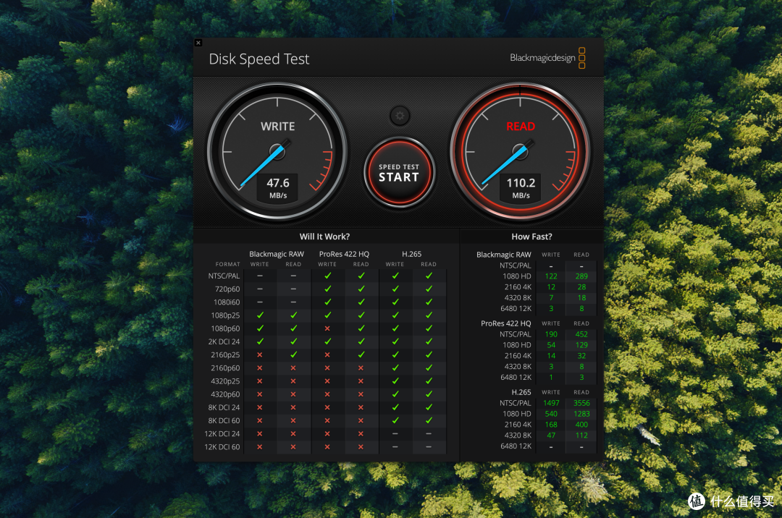Select the 8K DCI 24 row label
This screenshot has height=518, width=782.
[x=224, y=407]
